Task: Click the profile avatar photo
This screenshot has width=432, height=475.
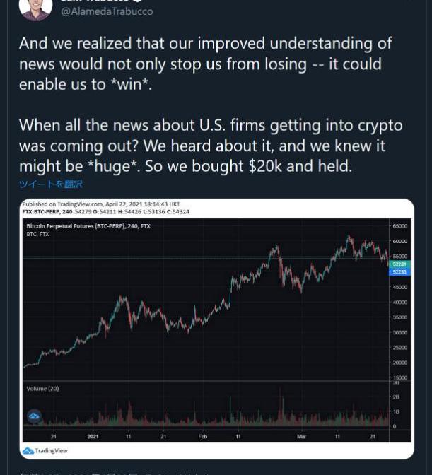Action: coord(35,7)
